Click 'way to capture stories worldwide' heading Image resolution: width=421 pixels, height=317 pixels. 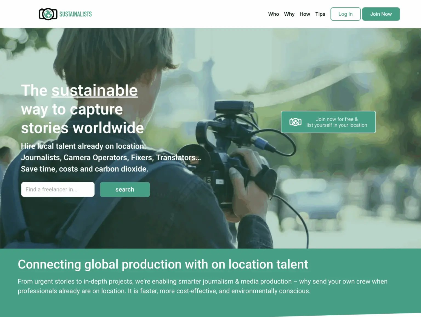point(82,119)
